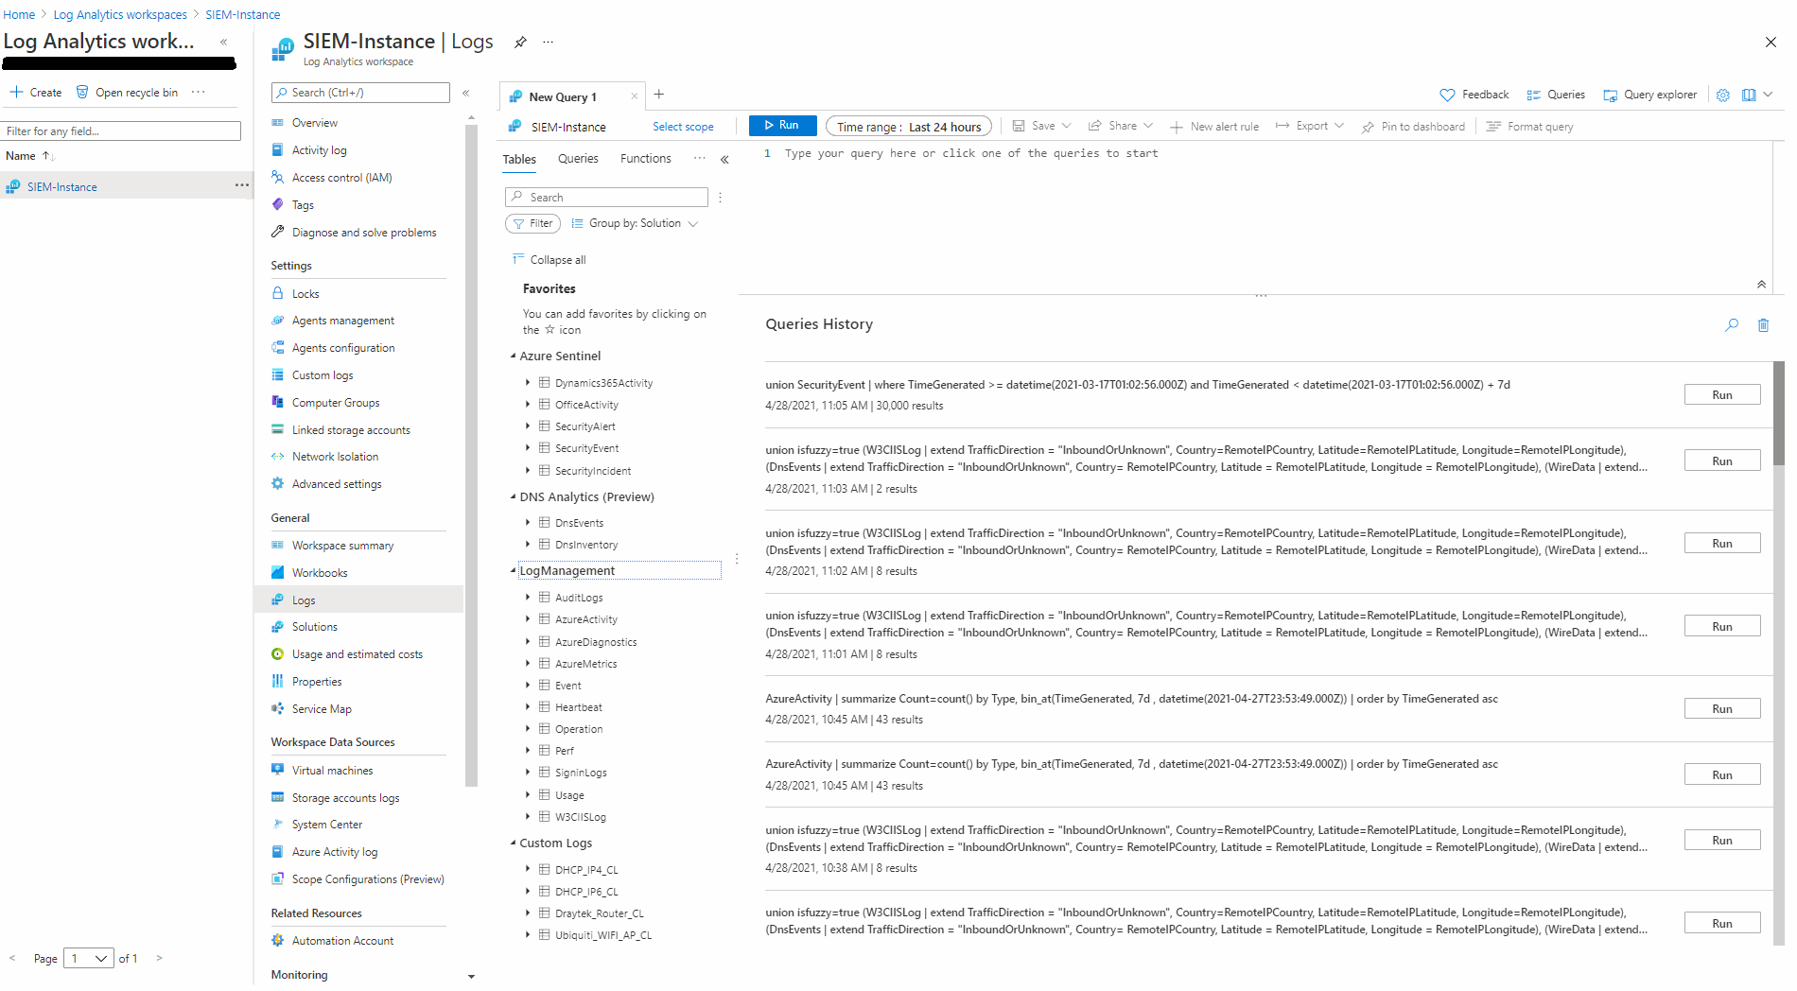
Task: Go to Log Analytics workspaces breadcrumb
Action: tap(120, 14)
